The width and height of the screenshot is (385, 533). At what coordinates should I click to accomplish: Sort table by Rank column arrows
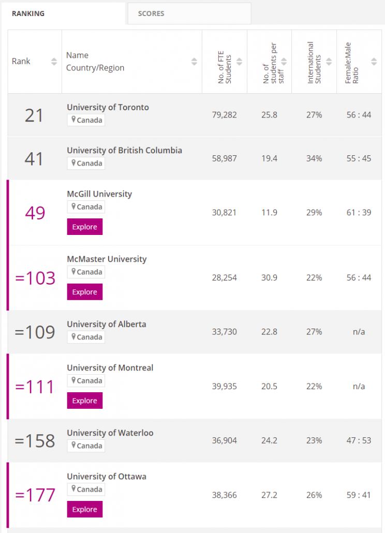click(54, 62)
